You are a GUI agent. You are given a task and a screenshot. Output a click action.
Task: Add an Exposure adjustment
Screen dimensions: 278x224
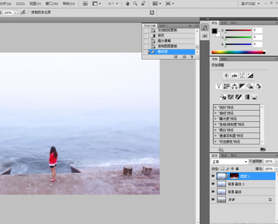pos(250,75)
